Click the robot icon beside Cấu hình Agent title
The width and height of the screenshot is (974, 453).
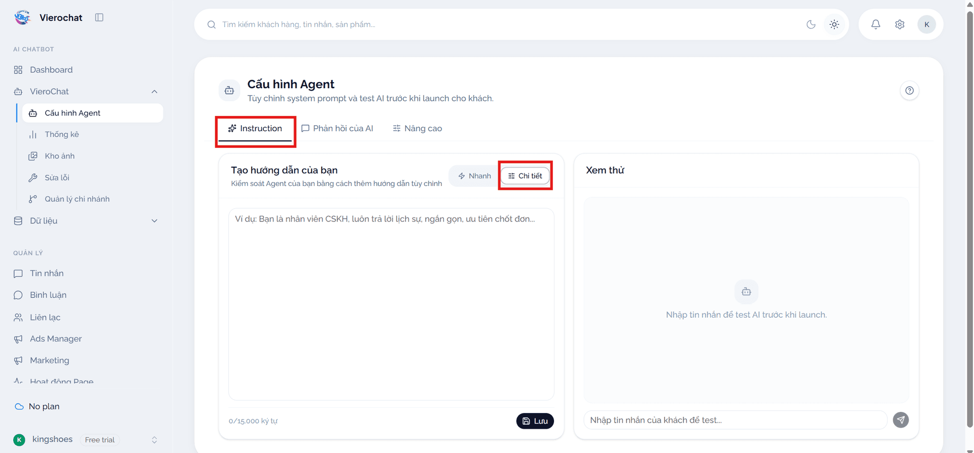(229, 90)
